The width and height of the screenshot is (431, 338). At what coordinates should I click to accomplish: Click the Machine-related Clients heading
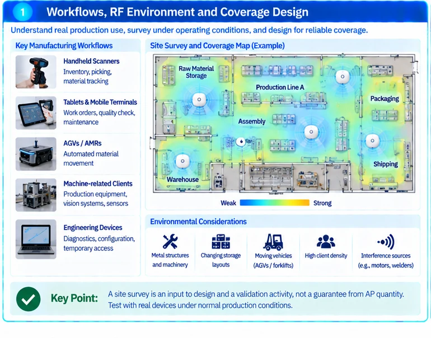[x=98, y=184]
